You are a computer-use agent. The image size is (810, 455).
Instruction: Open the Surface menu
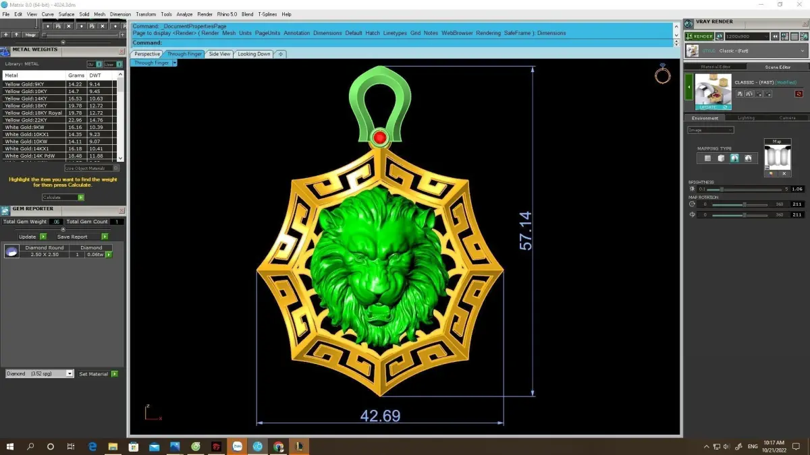66,14
